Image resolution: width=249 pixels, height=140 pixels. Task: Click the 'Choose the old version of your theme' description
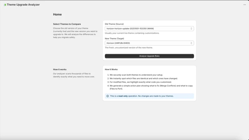coord(75,33)
